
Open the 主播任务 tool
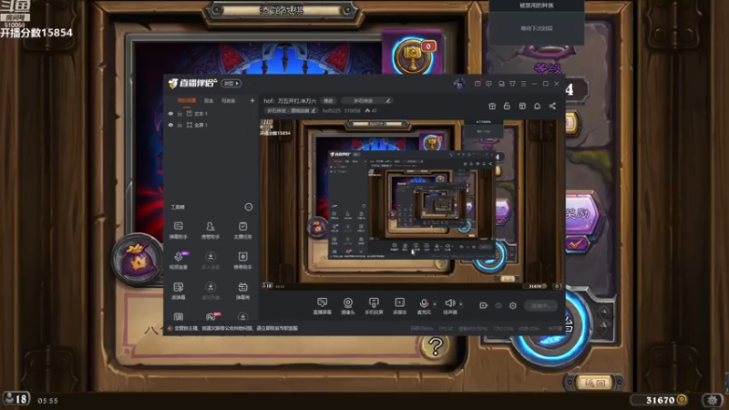242,231
